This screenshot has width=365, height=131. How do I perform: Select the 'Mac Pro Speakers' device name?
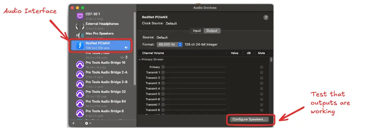[x=100, y=34]
